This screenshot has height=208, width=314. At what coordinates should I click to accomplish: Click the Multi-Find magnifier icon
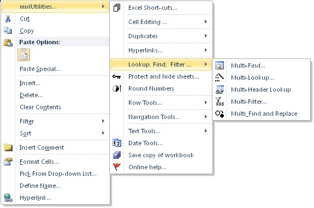(x=220, y=66)
